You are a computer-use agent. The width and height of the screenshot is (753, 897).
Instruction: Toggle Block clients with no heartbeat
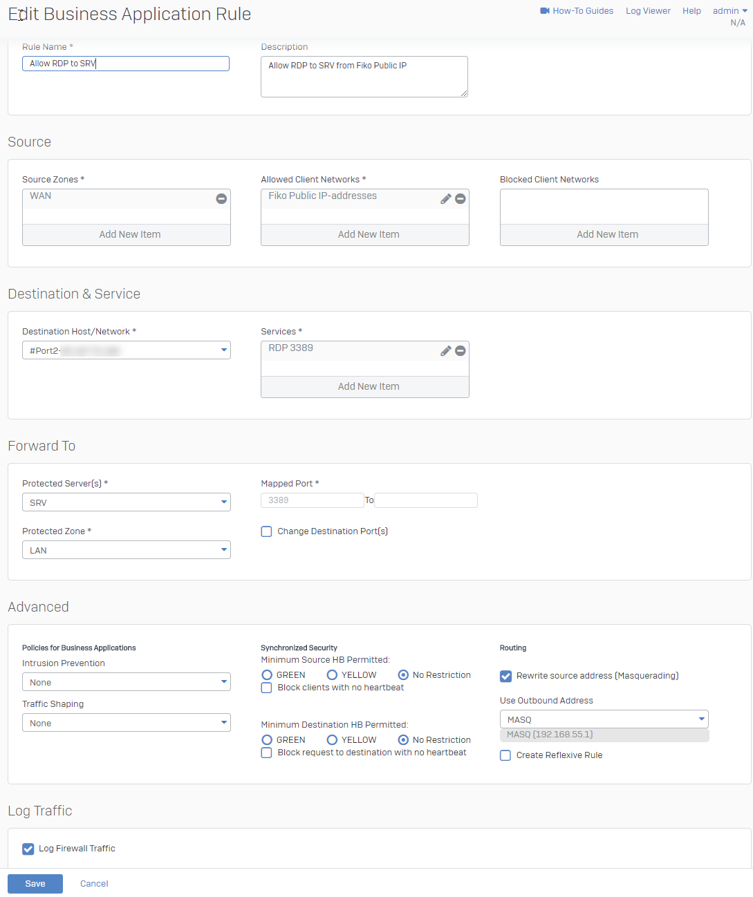(x=266, y=688)
